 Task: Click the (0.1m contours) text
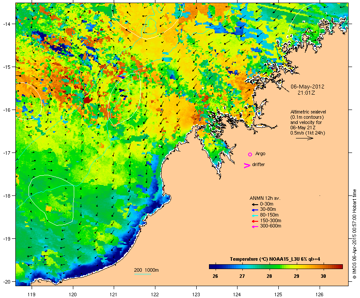(x=307, y=117)
